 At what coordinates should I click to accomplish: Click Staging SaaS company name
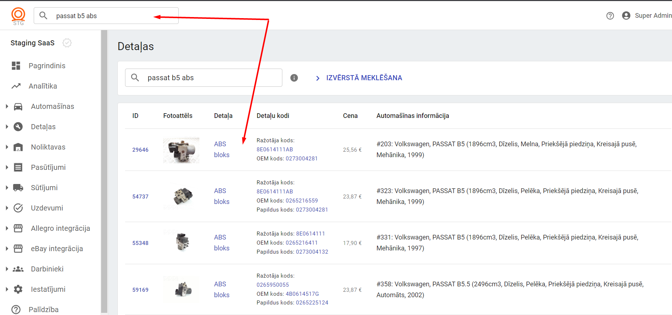[x=33, y=43]
